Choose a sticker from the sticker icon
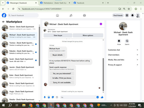This screenshot has width=144, height=108. 53,97
